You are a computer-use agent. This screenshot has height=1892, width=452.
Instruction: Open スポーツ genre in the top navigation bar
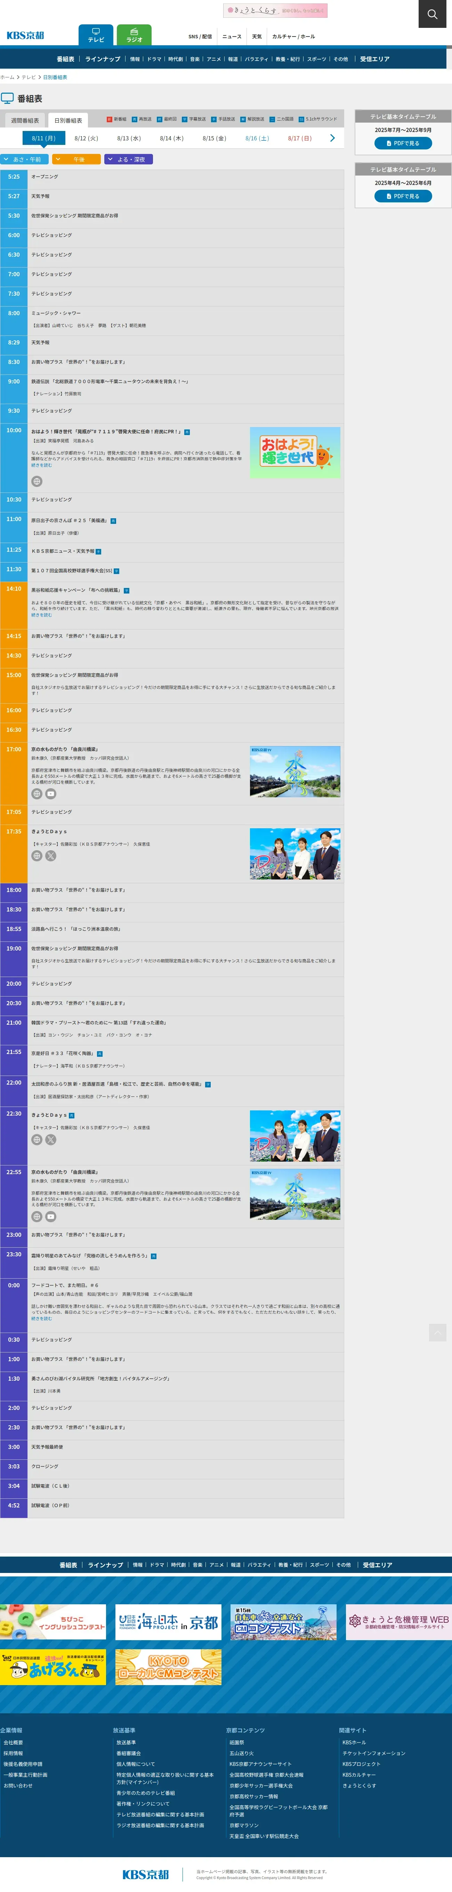coord(316,59)
